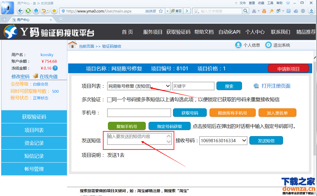Click the orange 释放所有手机号 button
Viewport: 317px width, 196px height.
pyautogui.click(x=233, y=113)
